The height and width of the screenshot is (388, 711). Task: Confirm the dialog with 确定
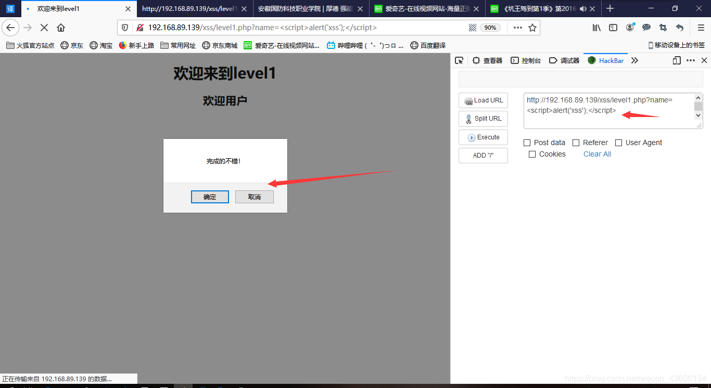click(210, 197)
